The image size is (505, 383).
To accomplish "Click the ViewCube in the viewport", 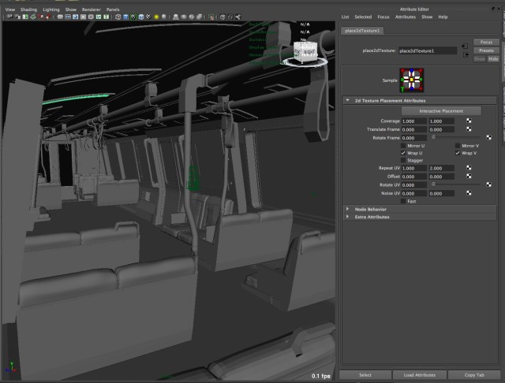I will (305, 52).
